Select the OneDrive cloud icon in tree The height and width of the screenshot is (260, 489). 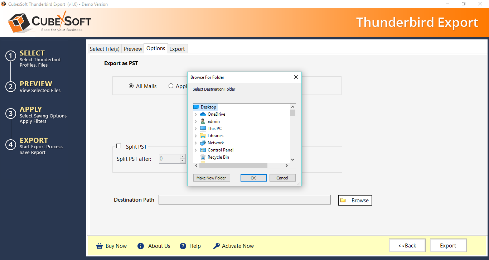pyautogui.click(x=203, y=114)
